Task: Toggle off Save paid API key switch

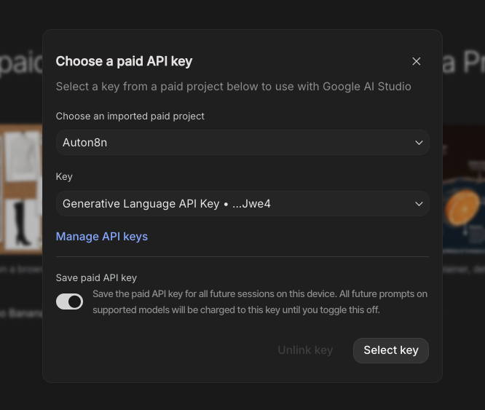Action: (x=70, y=301)
